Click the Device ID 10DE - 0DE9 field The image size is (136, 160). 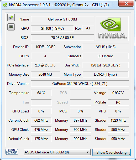[45, 47]
